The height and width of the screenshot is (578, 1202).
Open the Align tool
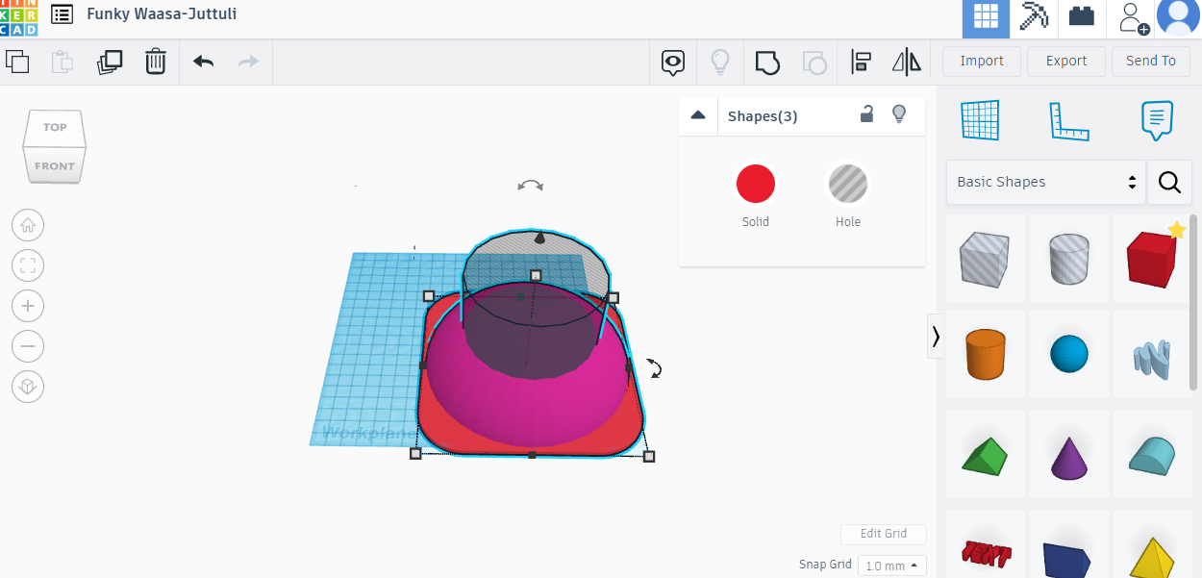pyautogui.click(x=862, y=63)
